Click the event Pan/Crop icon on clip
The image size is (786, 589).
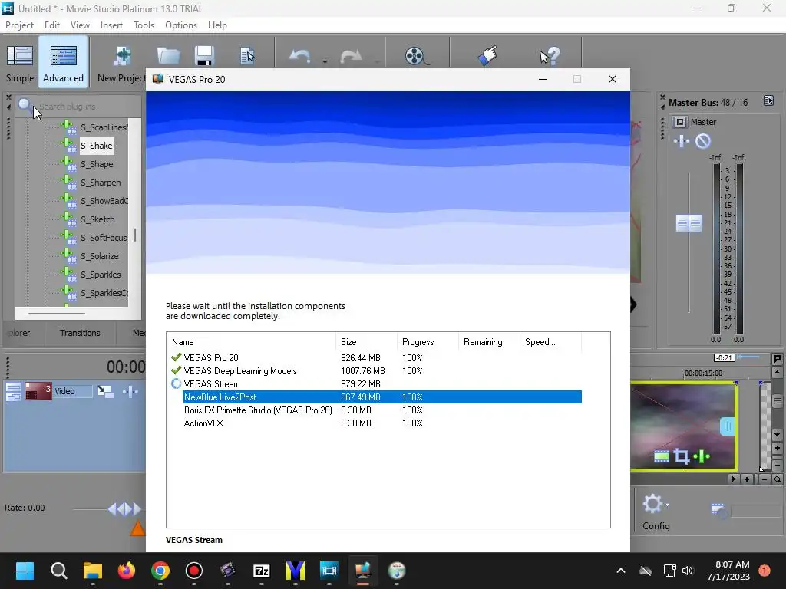681,456
